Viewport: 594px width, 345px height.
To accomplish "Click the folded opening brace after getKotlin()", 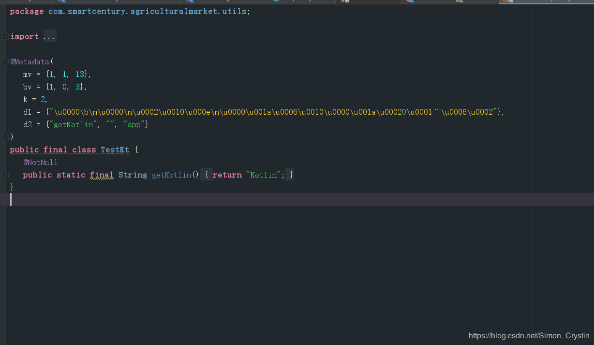I will [206, 175].
